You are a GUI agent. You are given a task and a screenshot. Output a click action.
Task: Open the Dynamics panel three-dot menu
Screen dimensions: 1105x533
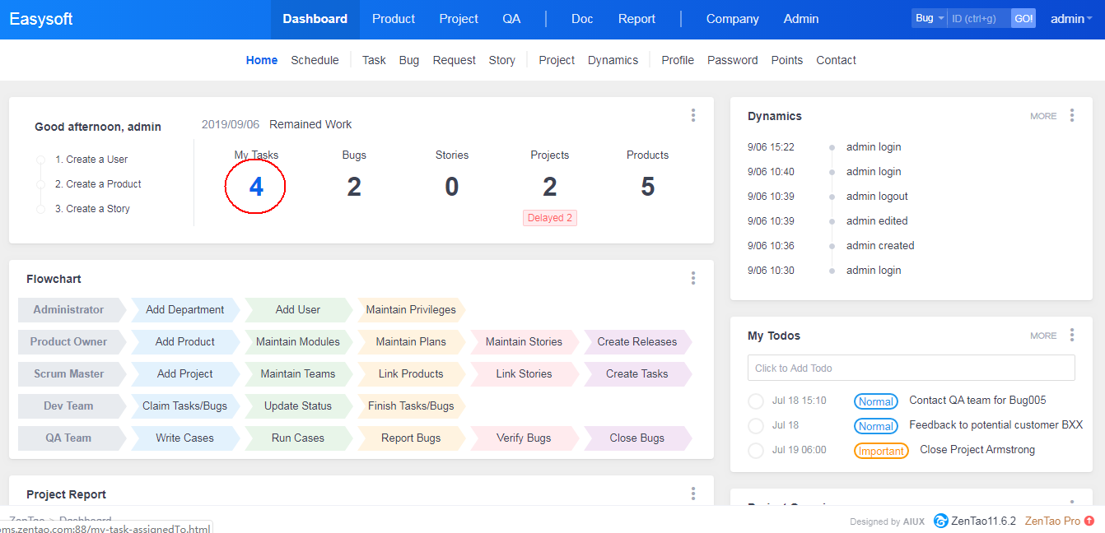[x=1071, y=115]
